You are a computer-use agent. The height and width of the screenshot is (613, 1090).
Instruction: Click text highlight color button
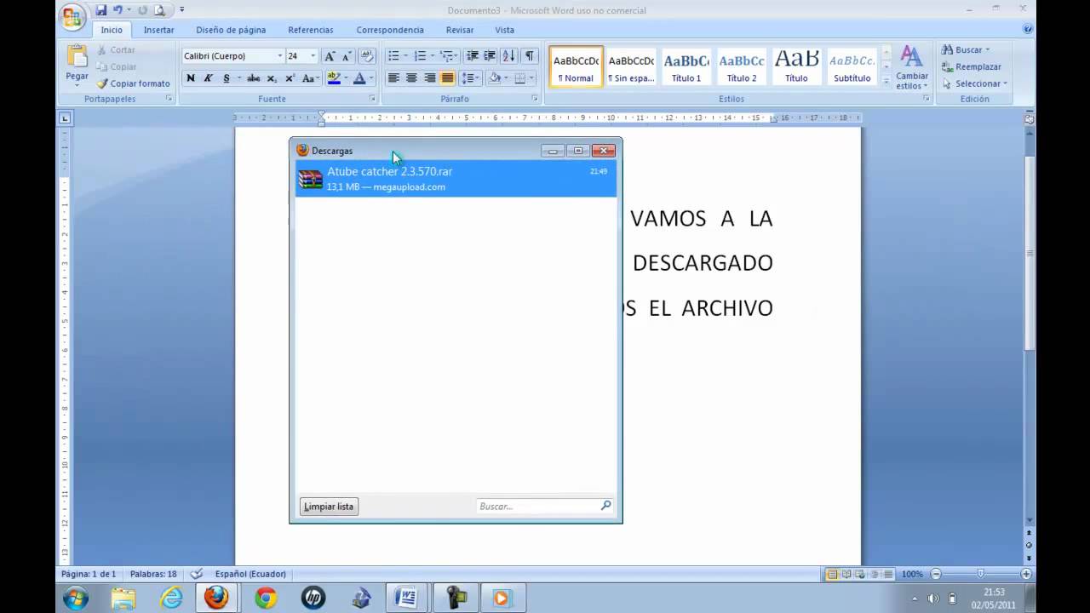333,78
